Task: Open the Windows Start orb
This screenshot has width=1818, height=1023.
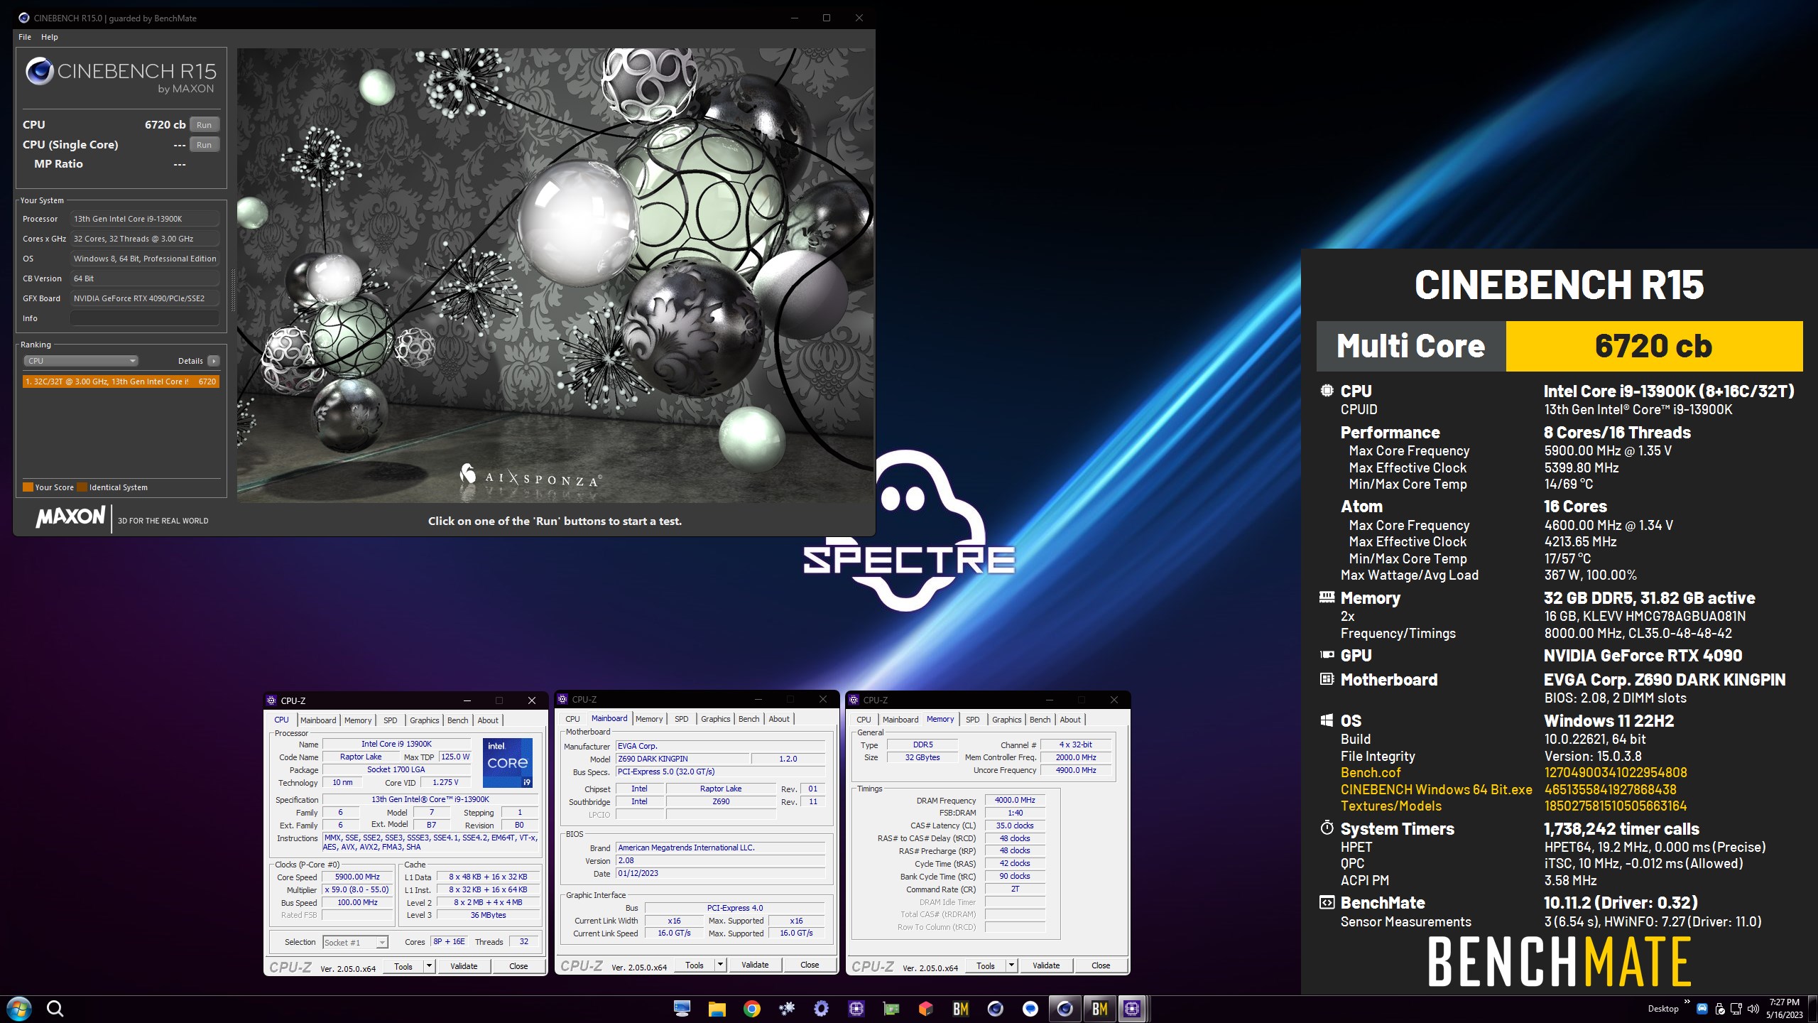Action: (18, 1009)
